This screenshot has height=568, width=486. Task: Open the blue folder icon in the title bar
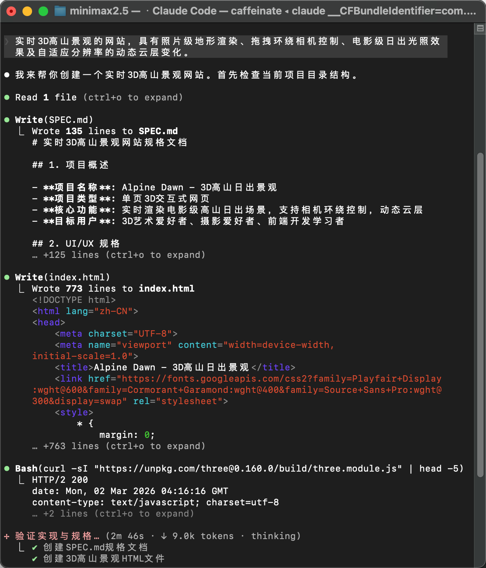point(61,11)
